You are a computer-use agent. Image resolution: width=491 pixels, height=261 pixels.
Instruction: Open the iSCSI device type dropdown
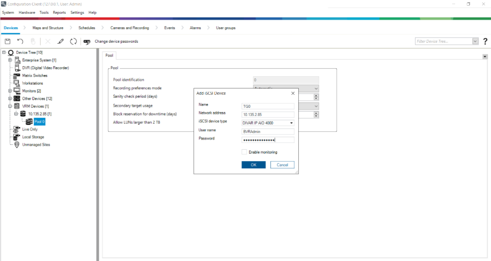tap(291, 123)
